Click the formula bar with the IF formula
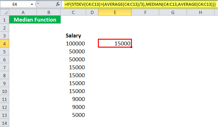The width and height of the screenshot is (218, 127). click(x=140, y=4)
